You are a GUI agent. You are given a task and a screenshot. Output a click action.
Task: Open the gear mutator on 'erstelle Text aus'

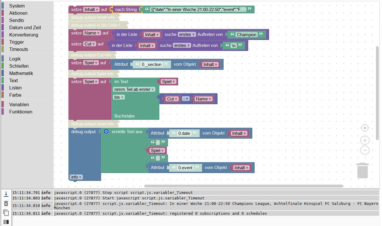coord(106,132)
